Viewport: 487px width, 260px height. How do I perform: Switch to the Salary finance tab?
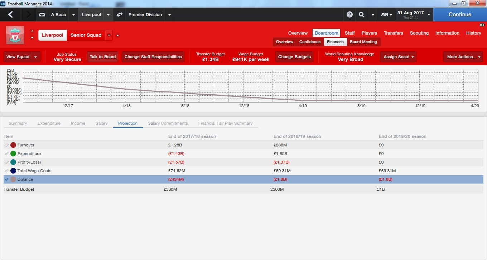[x=102, y=123]
